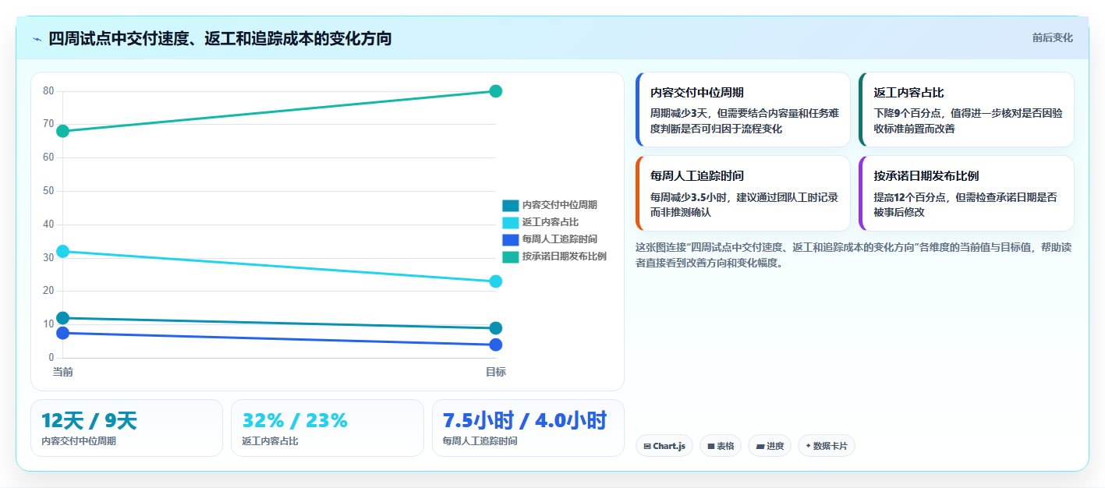This screenshot has height=488, width=1105.
Task: Toggle 每周人工追踪时间 legend color box
Action: [x=510, y=239]
